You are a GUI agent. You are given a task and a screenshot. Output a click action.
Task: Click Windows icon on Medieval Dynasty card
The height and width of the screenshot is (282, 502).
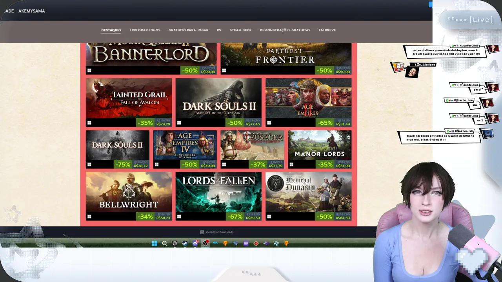coord(269,216)
